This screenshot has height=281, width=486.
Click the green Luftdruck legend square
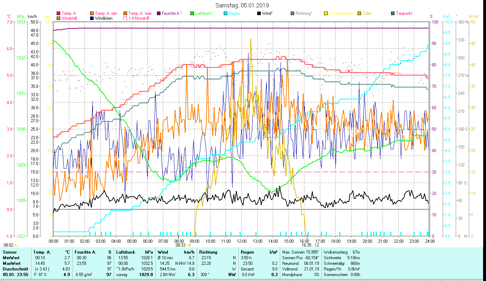coord(192,14)
